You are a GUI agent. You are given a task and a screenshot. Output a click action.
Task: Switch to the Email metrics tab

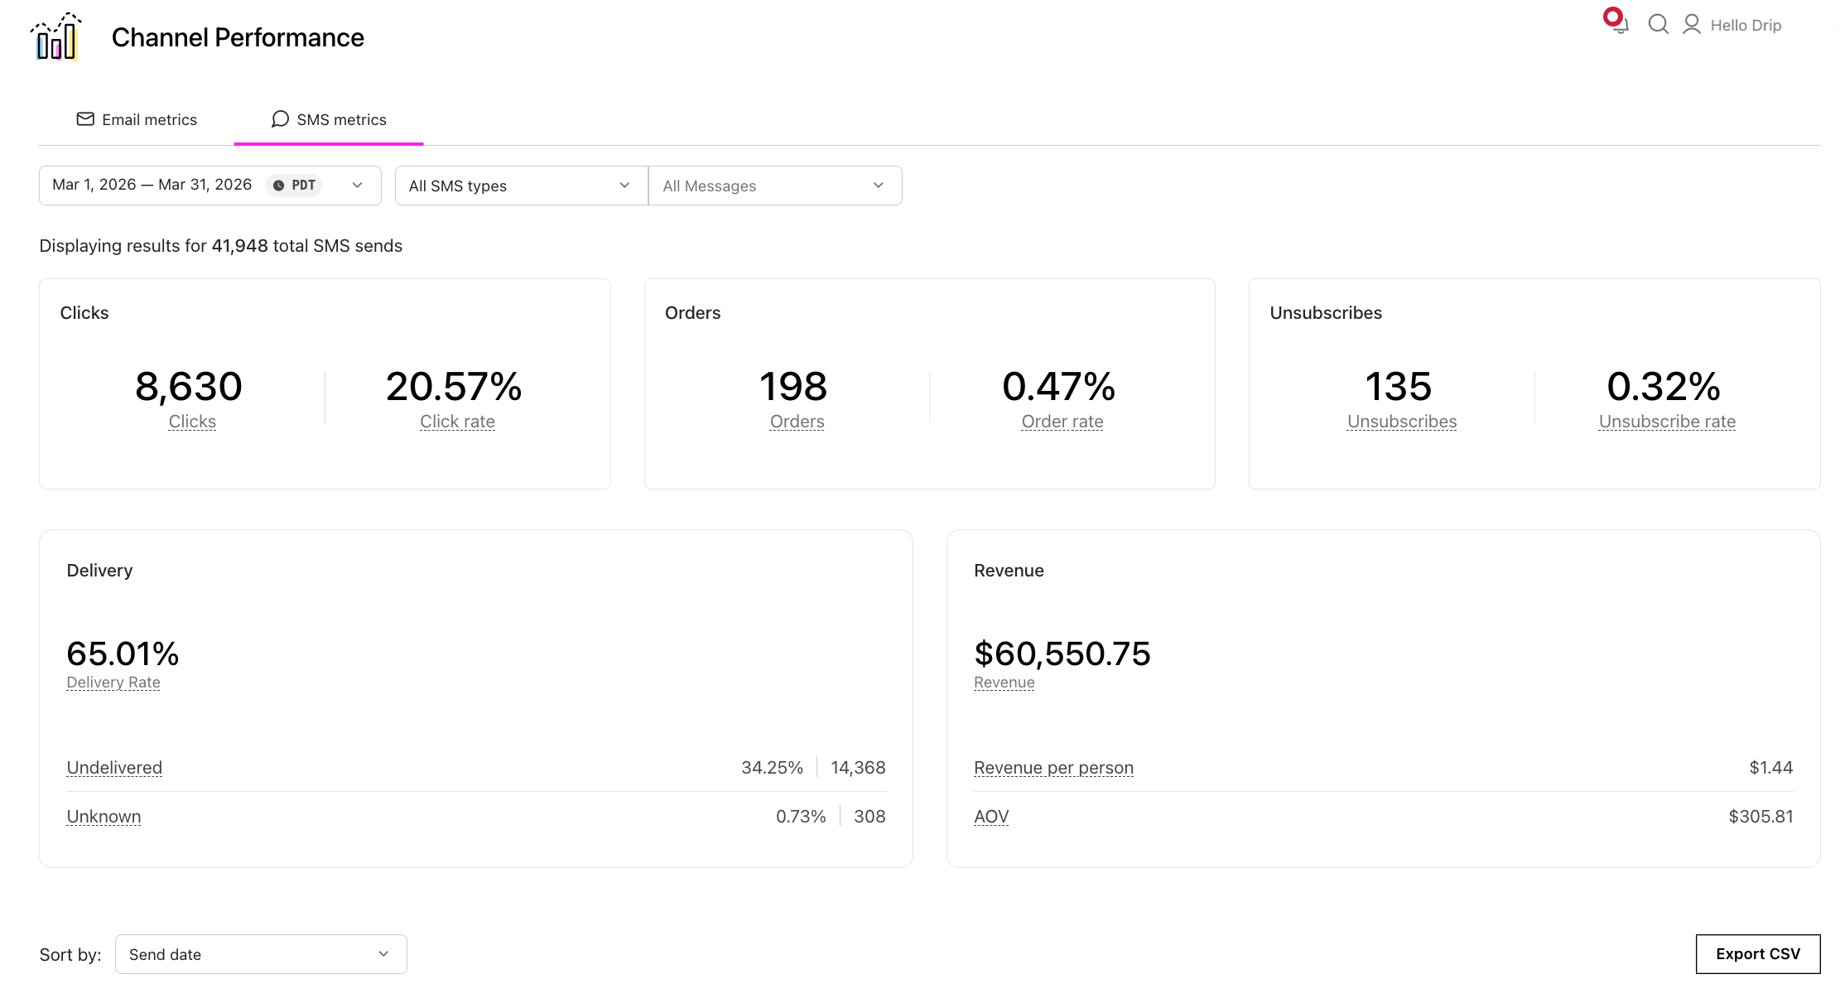pyautogui.click(x=149, y=119)
